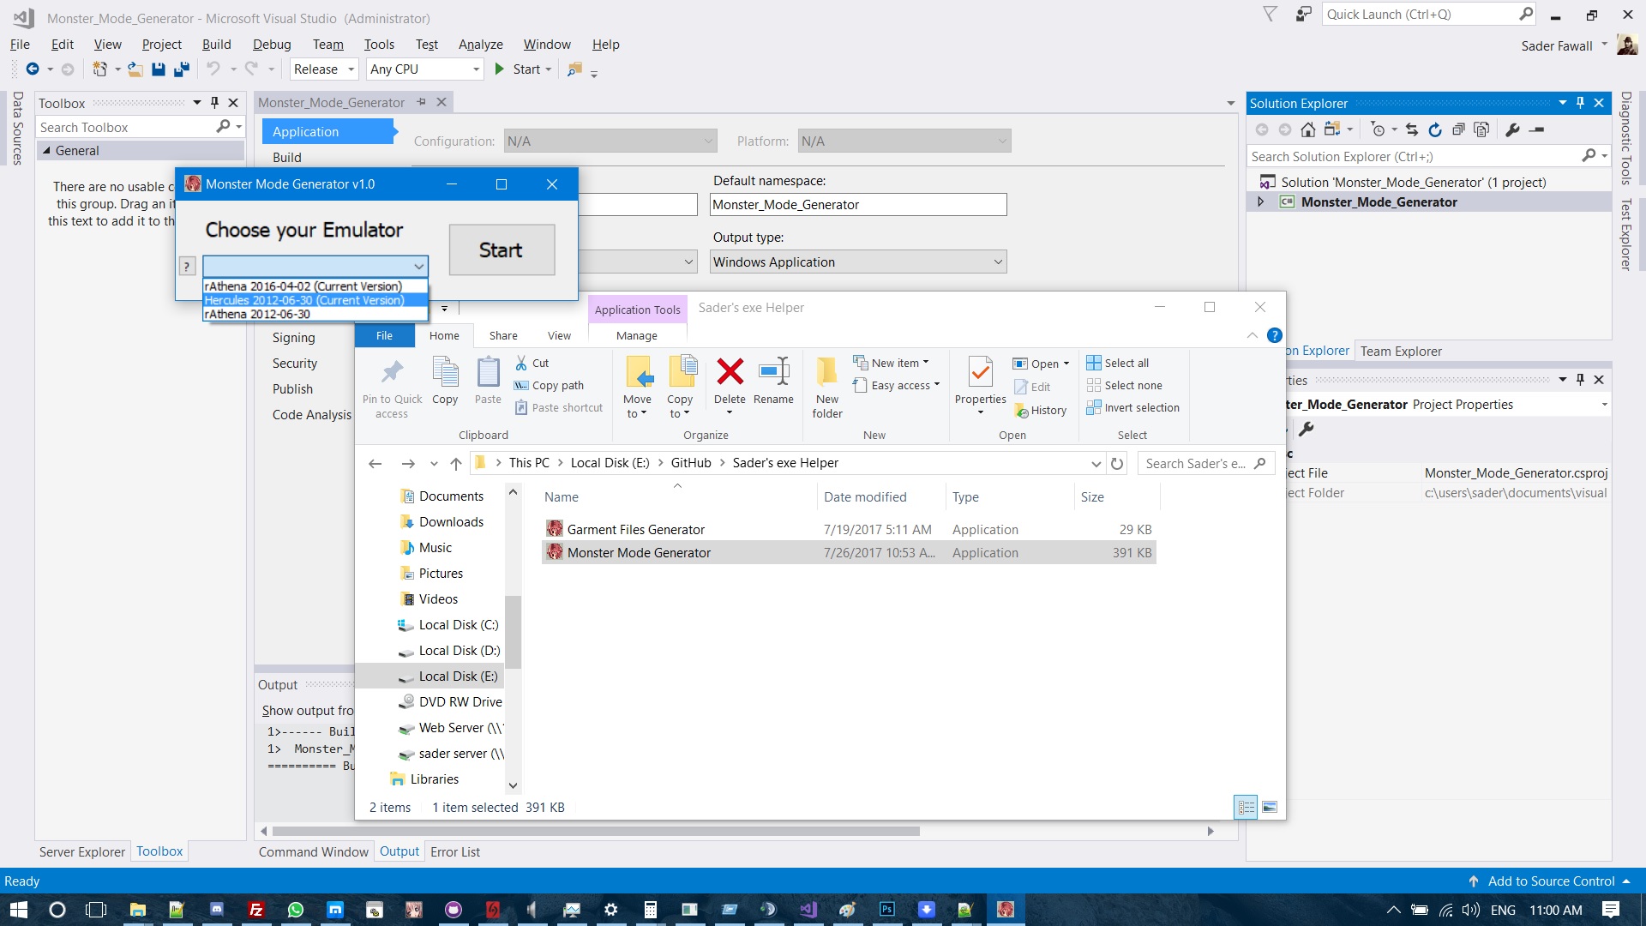Click the Refresh icon in Solution Explorer
1646x926 pixels.
(x=1435, y=129)
